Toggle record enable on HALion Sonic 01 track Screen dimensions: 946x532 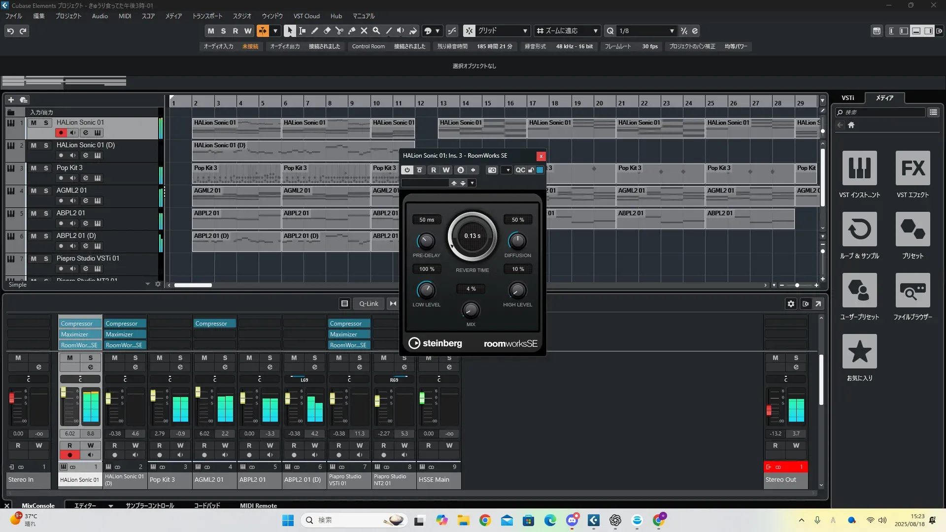pyautogui.click(x=61, y=133)
